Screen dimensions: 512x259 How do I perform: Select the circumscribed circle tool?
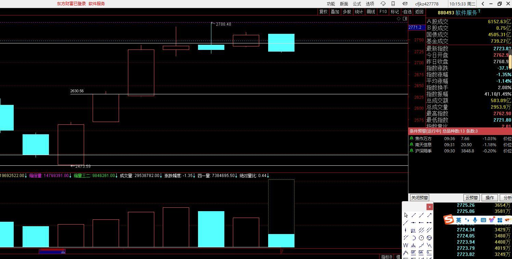click(429, 238)
